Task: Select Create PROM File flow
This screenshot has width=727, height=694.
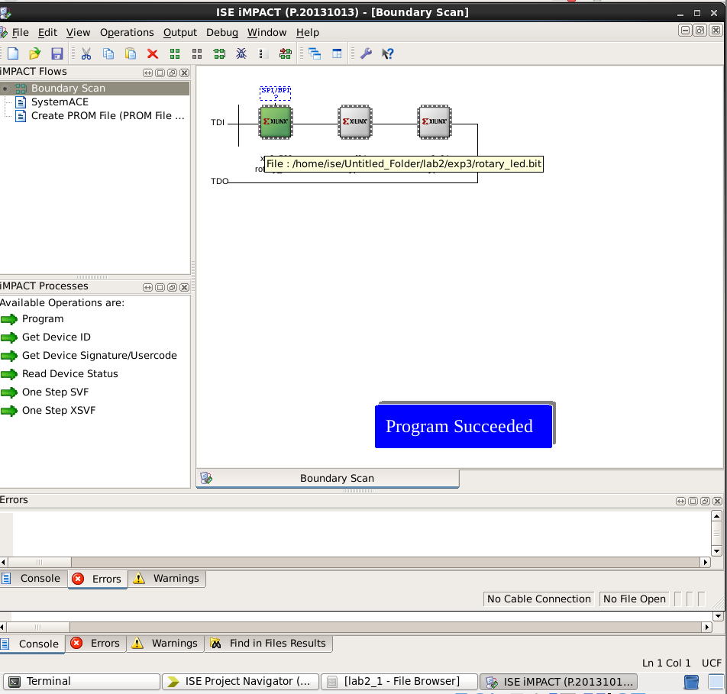Action: (x=108, y=116)
